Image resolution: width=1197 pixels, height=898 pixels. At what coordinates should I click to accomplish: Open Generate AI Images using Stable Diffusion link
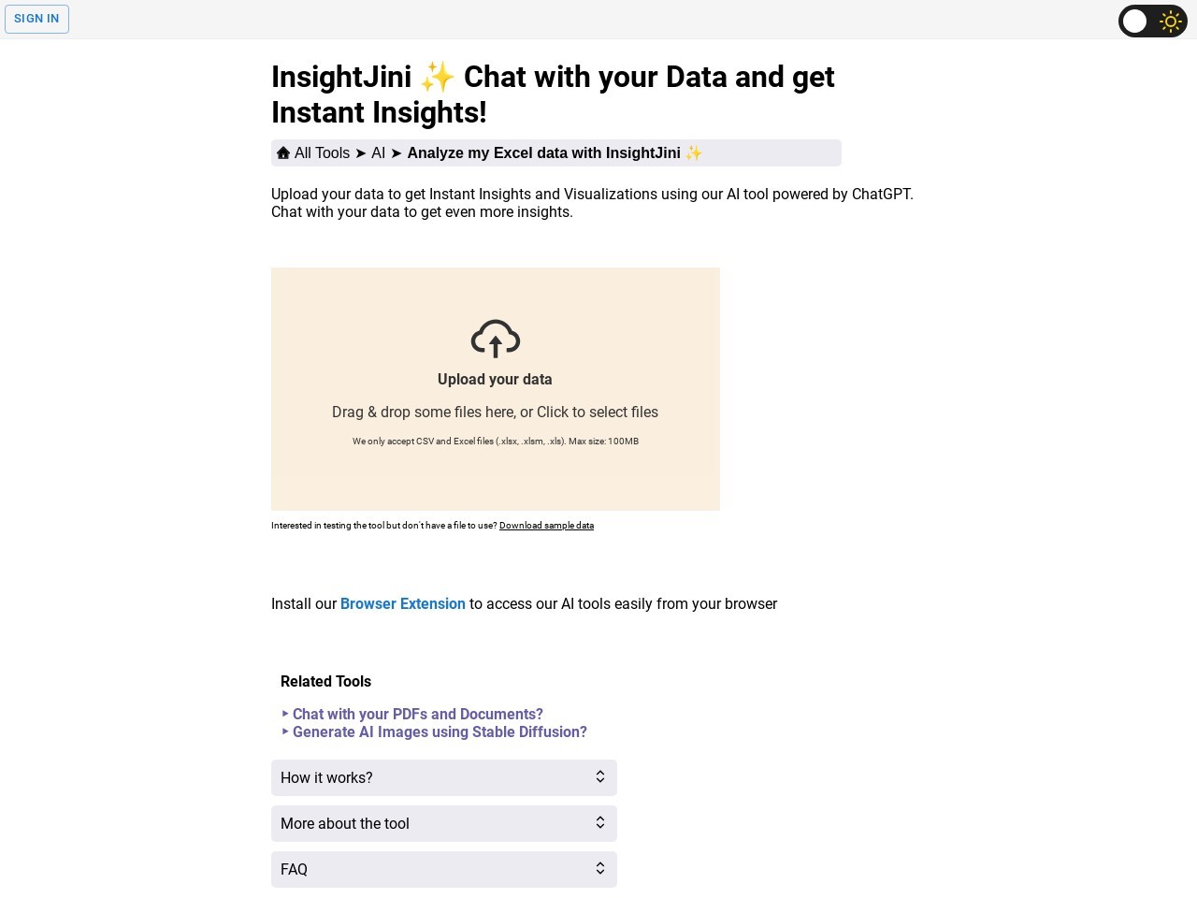(440, 731)
